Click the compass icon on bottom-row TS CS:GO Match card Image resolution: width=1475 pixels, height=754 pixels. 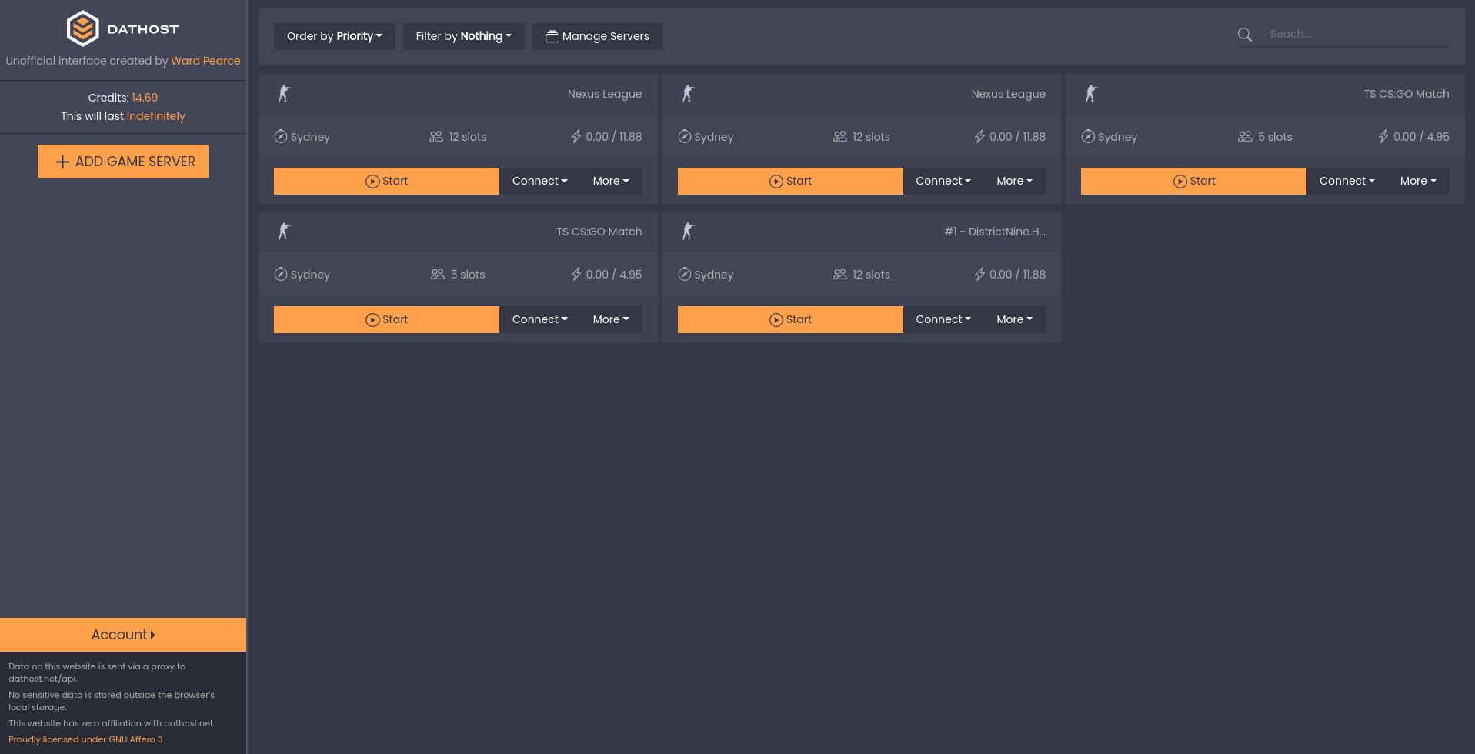tap(281, 275)
